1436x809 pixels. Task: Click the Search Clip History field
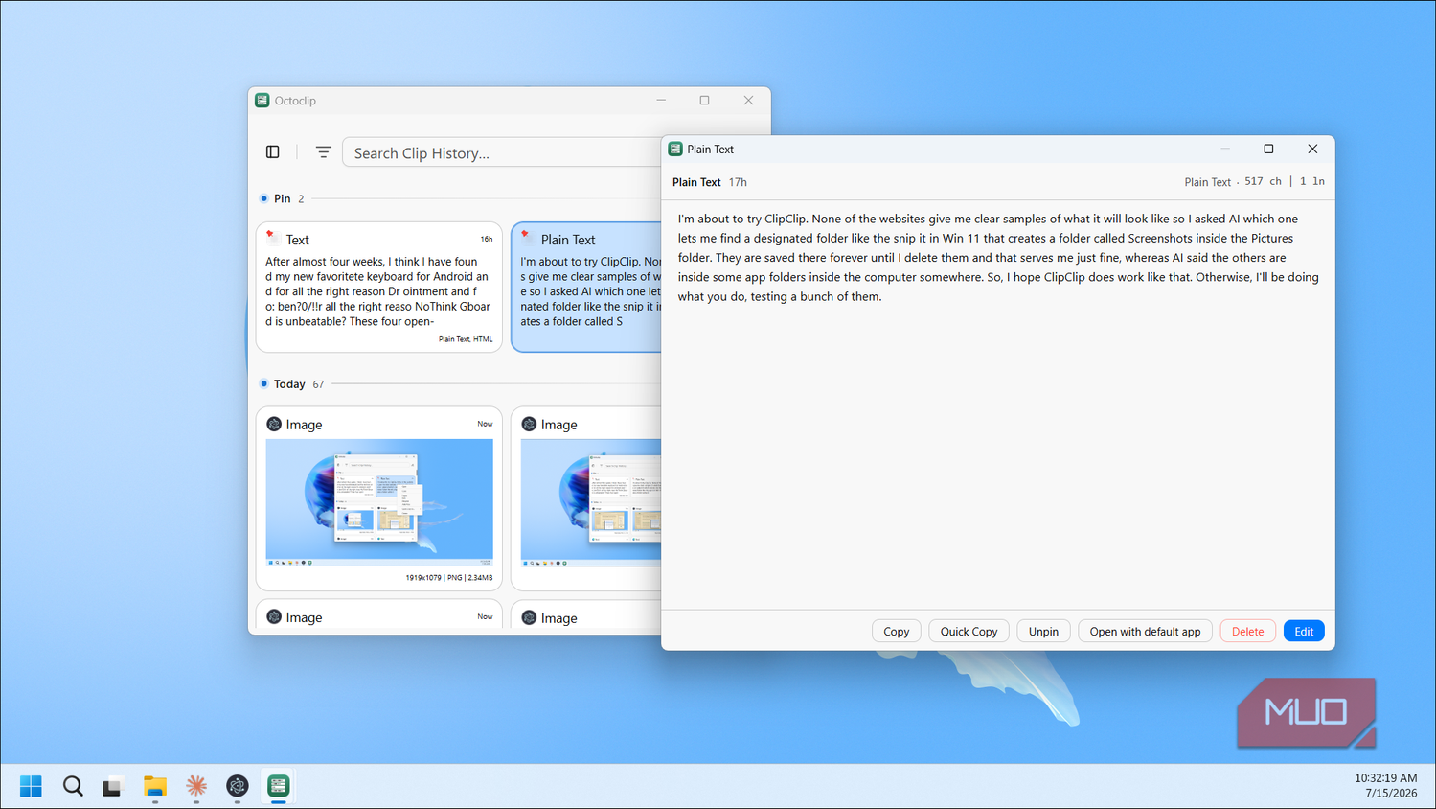click(x=502, y=152)
